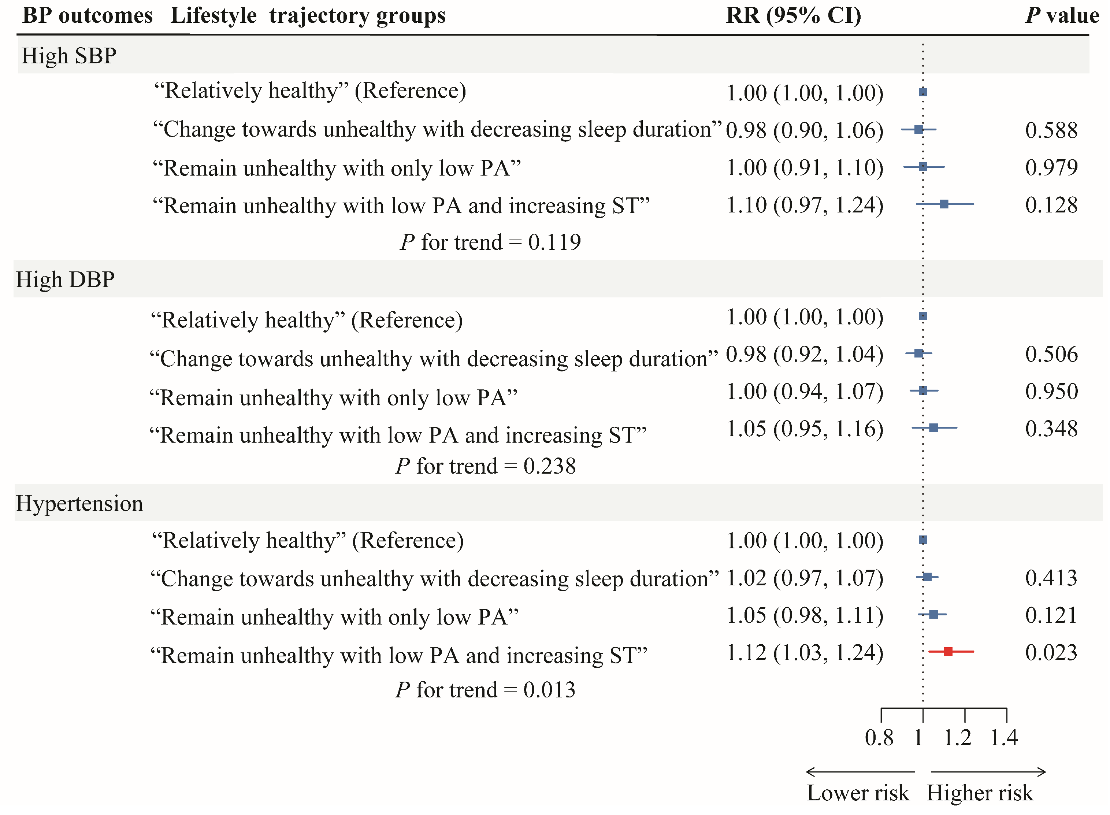The height and width of the screenshot is (815, 1110).
Task: Click the 'P for trend = 0.119' text
Action: pos(490,242)
